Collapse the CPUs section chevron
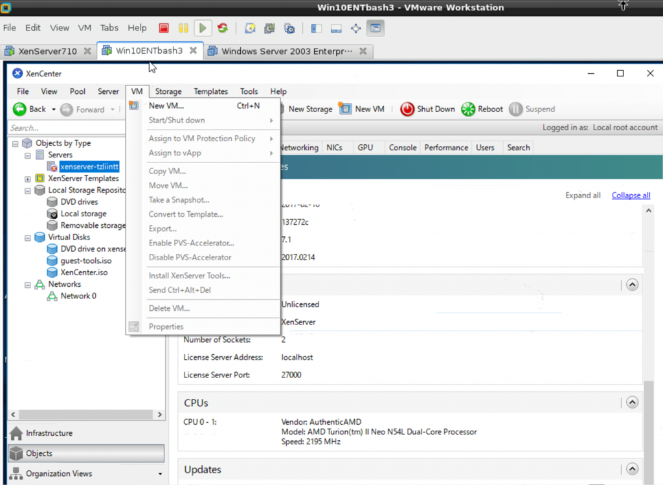This screenshot has height=485, width=663. pos(632,402)
